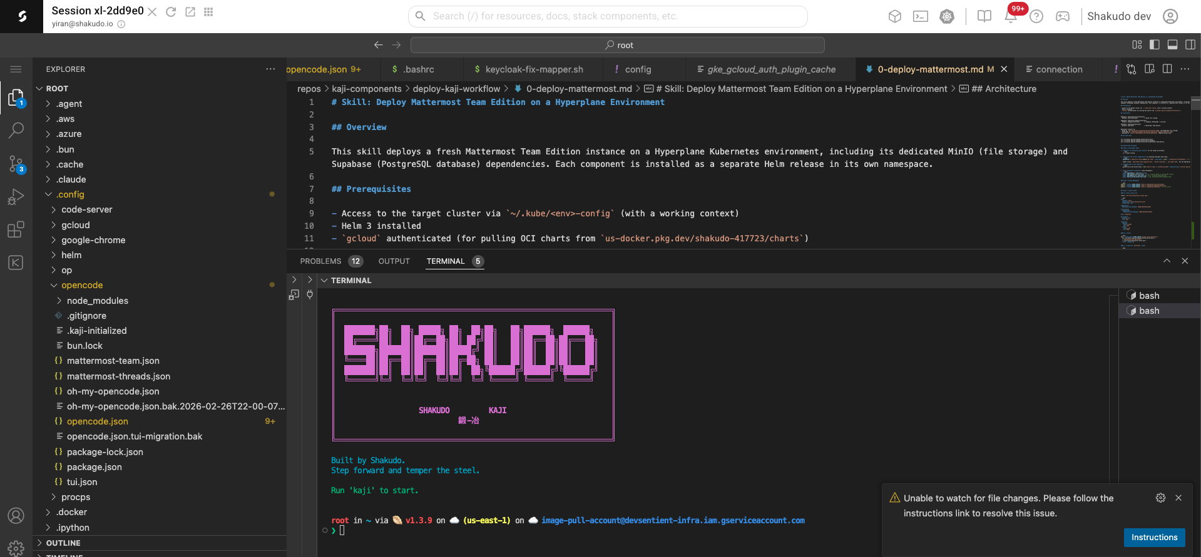Open mattermost-team.json in explorer

coord(113,361)
